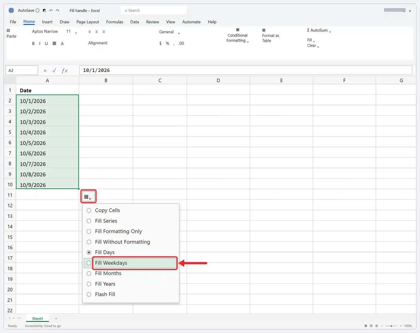The width and height of the screenshot is (420, 333).
Task: Click Format as Table button
Action: click(270, 36)
